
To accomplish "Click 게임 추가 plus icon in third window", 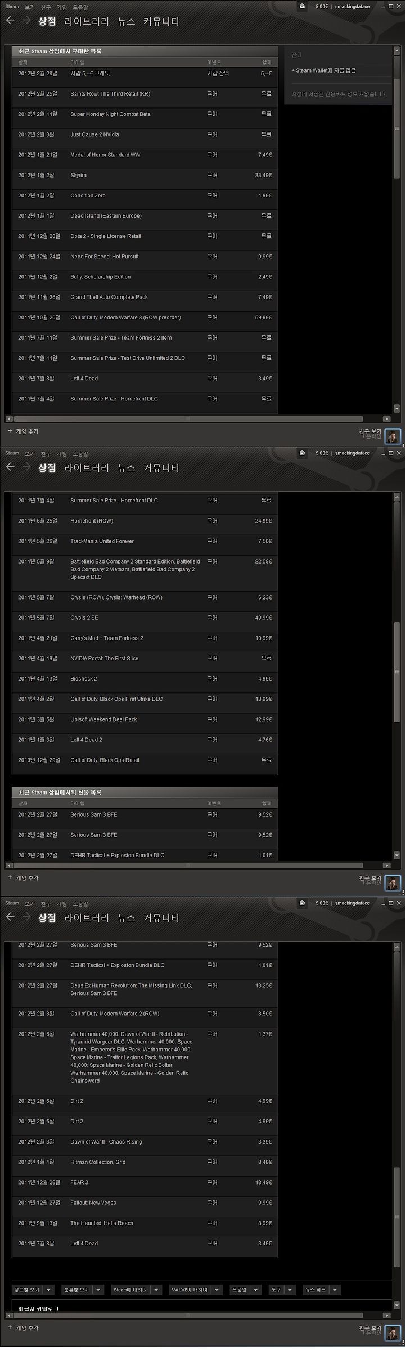I will click(10, 1327).
